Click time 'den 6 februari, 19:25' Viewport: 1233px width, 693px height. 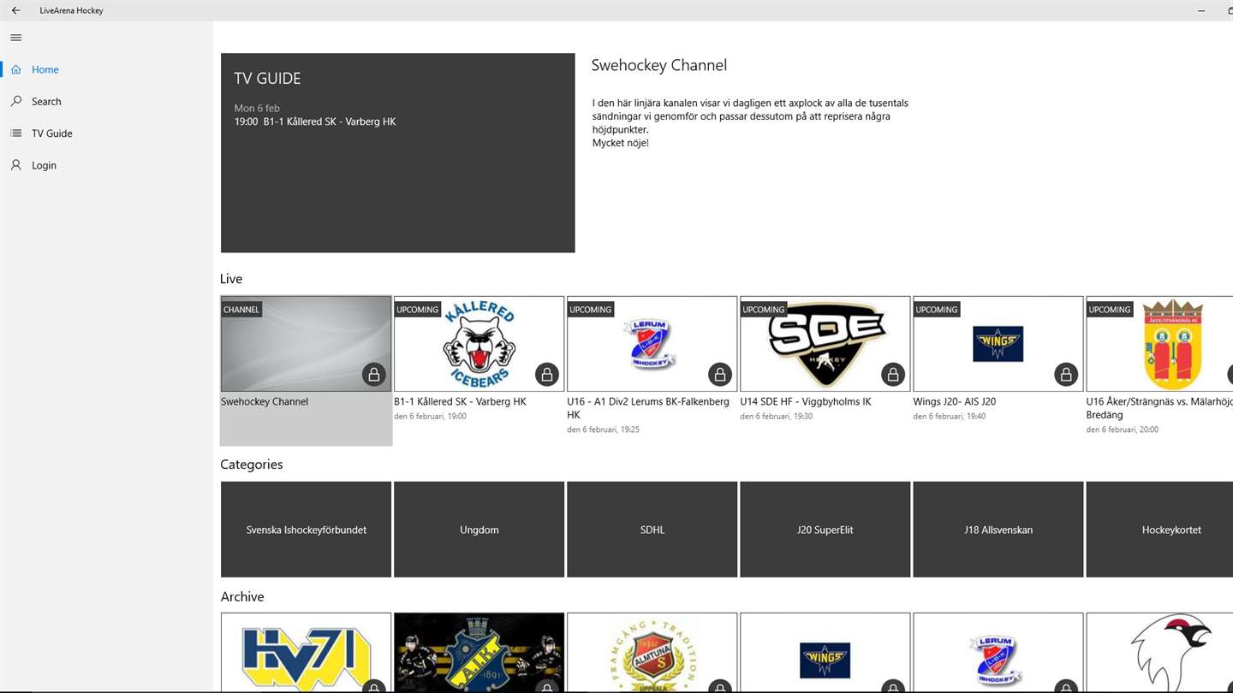(x=603, y=429)
